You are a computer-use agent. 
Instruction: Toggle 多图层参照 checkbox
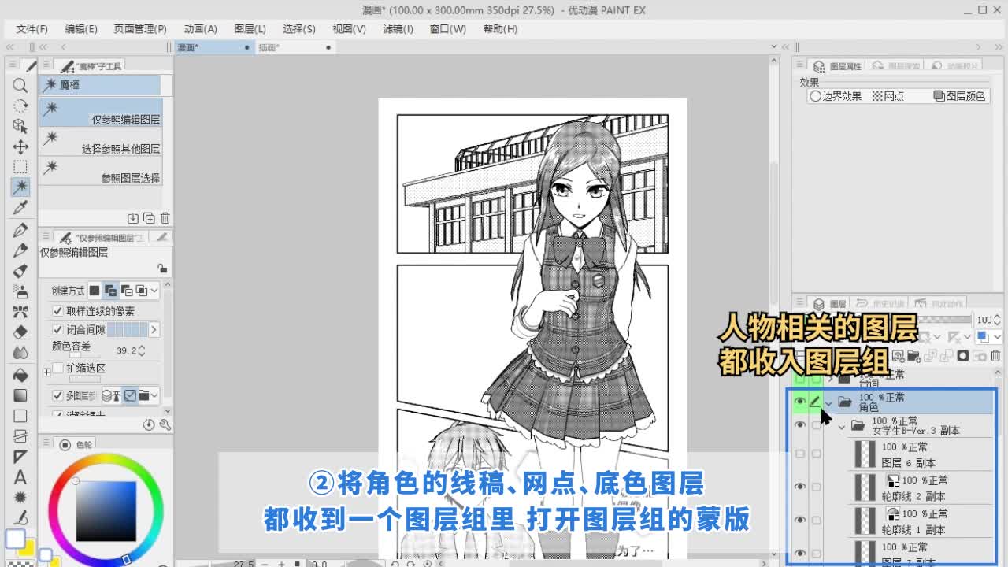point(57,395)
